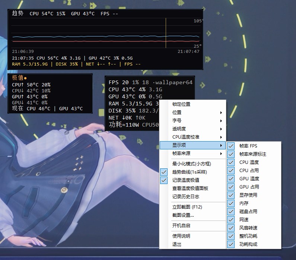Toggle 记录温度极值 option

click(192, 180)
